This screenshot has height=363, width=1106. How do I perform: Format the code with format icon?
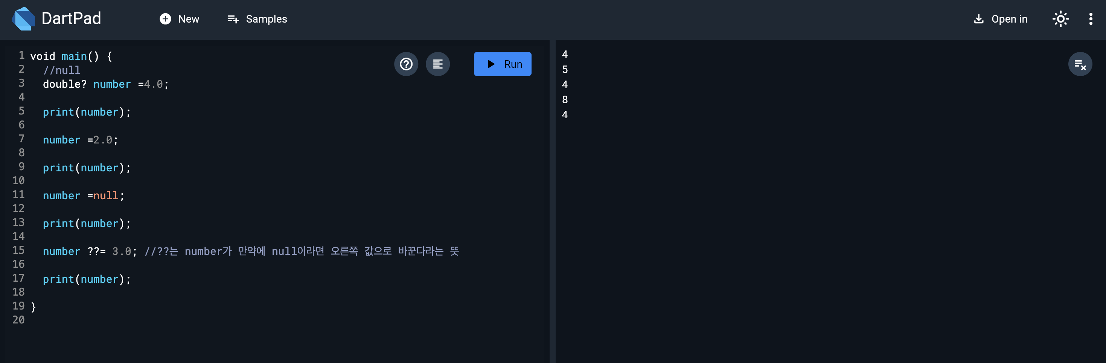pyautogui.click(x=437, y=64)
